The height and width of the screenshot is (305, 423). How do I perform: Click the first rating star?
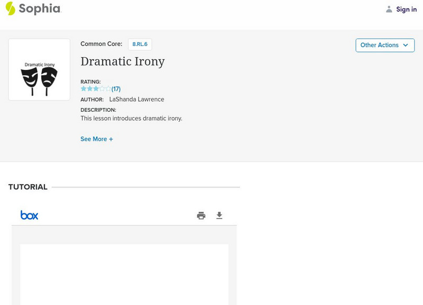(x=84, y=89)
